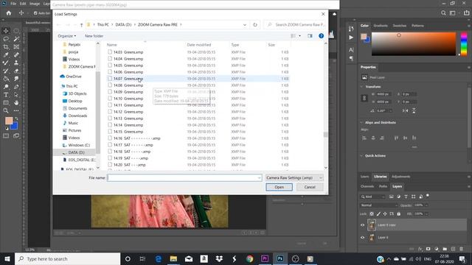Reset default foreground and background colors
The width and height of the screenshot is (472, 265).
pos(7,128)
